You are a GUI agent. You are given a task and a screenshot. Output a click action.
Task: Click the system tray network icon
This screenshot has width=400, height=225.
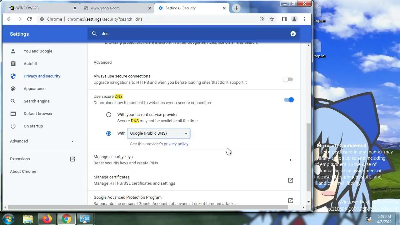368,219
